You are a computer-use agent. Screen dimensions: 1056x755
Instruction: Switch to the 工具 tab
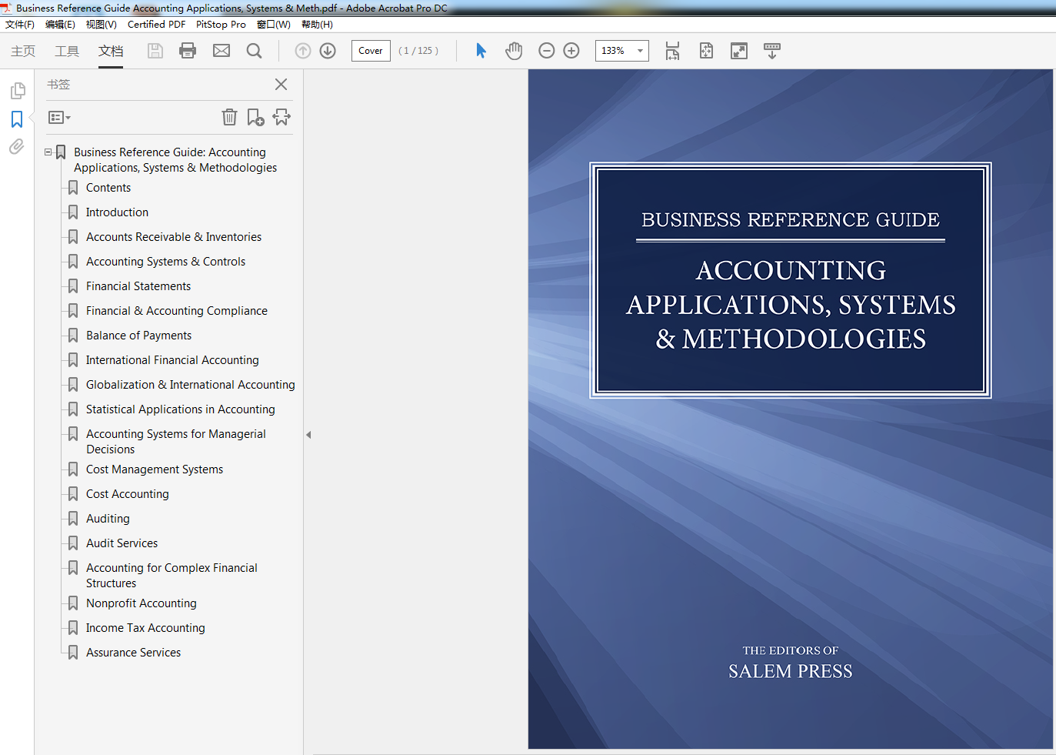pos(67,51)
